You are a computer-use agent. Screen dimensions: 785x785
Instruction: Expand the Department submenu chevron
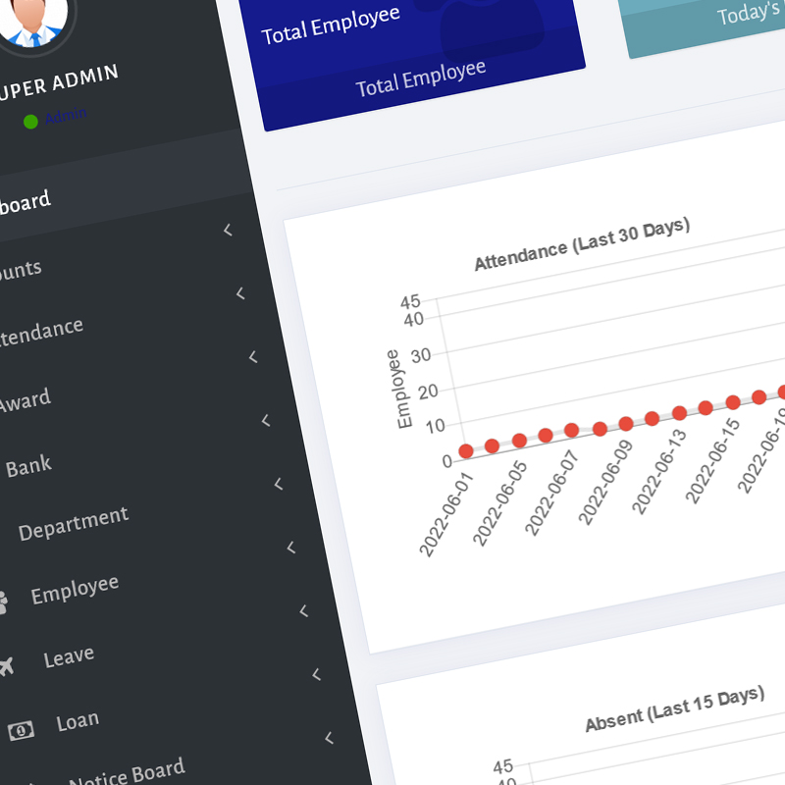(x=279, y=484)
